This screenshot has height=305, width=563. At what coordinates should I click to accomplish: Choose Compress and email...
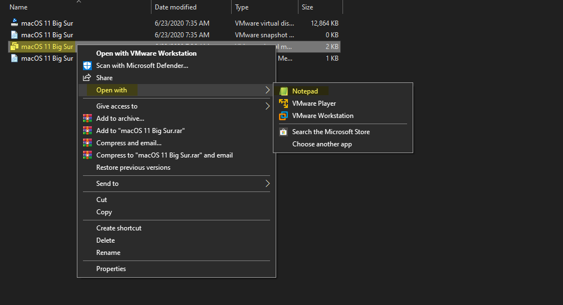[x=129, y=143]
